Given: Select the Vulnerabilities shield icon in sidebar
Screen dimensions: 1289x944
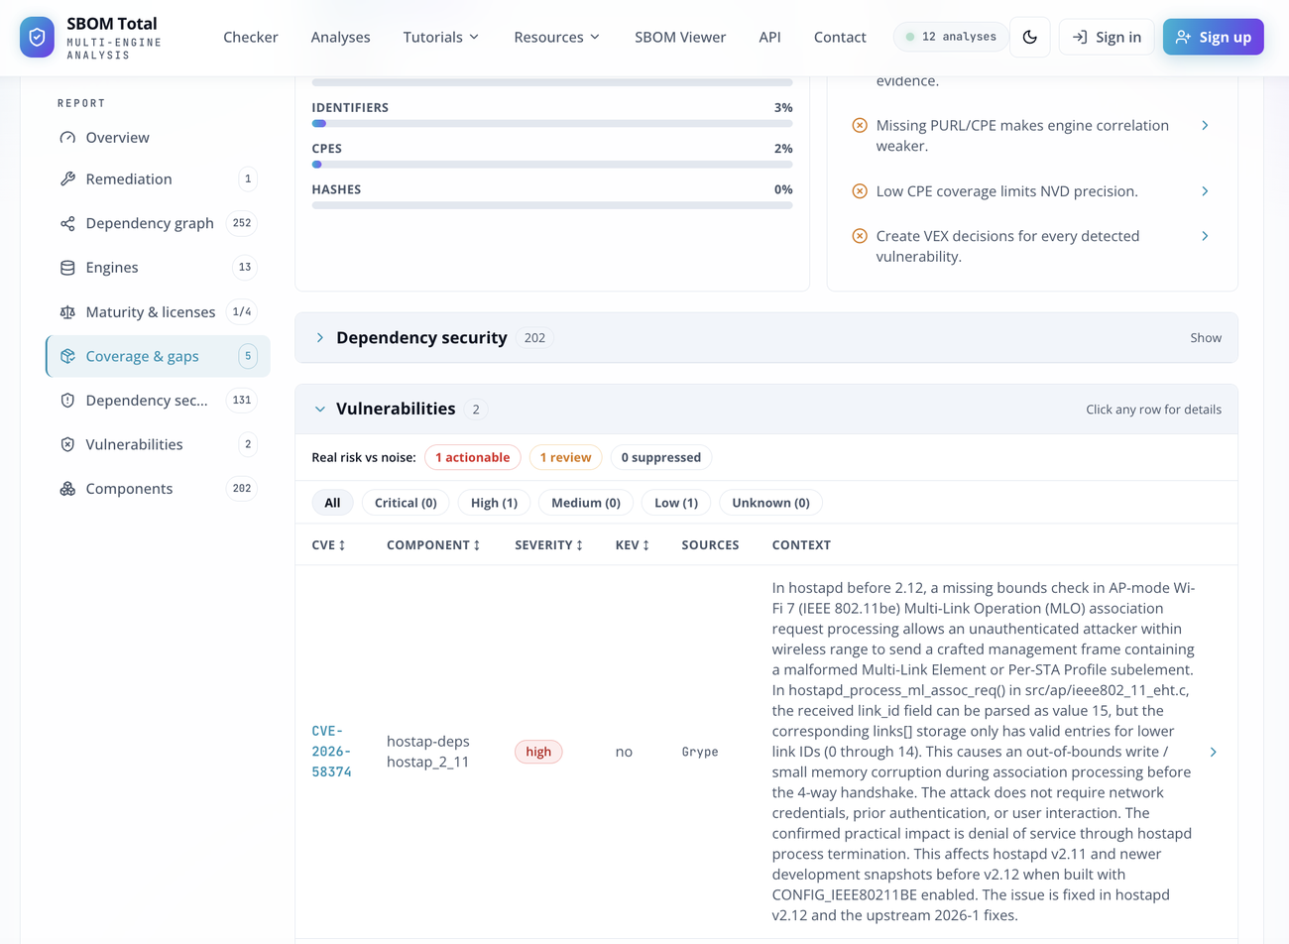Looking at the screenshot, I should 67,444.
